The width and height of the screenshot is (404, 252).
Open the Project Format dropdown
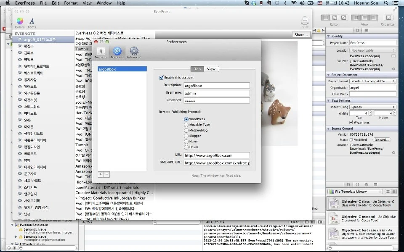click(372, 81)
